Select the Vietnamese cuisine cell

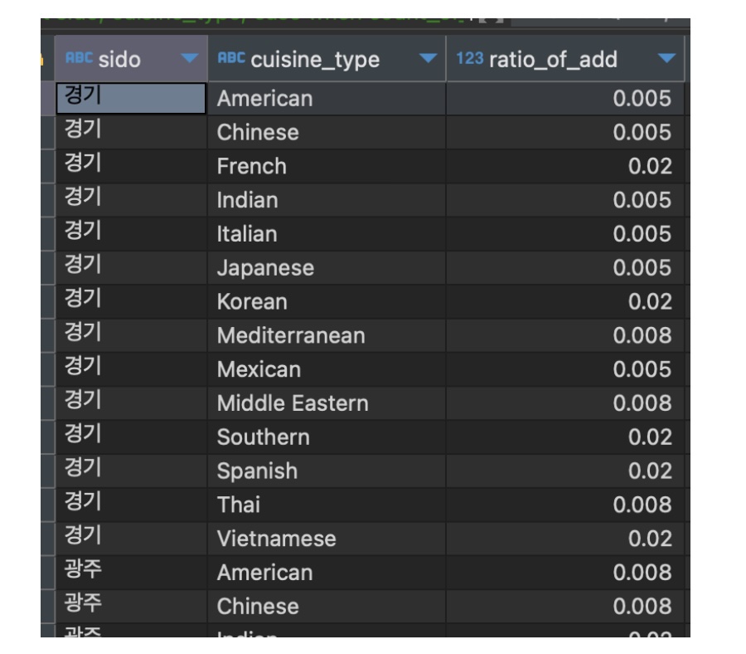coord(327,539)
